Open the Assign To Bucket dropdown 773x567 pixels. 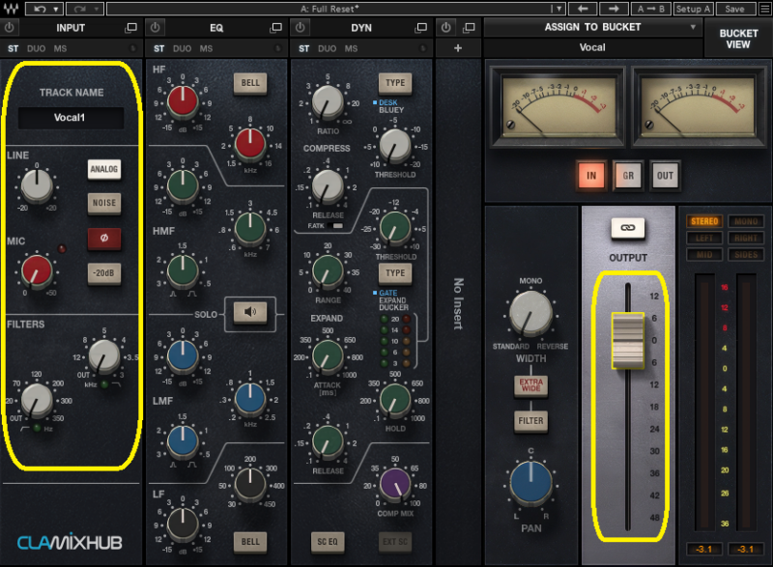click(x=592, y=27)
